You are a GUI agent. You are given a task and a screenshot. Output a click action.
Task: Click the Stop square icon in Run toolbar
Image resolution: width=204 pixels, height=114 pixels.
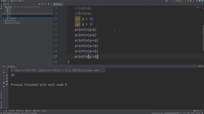point(4,83)
